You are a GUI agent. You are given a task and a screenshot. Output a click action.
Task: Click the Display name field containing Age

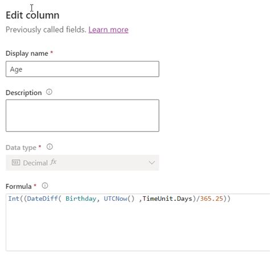[83, 69]
